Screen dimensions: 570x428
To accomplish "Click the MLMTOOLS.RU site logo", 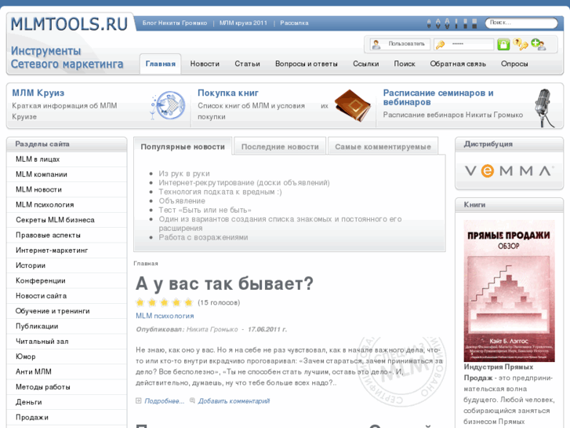I will click(x=69, y=24).
